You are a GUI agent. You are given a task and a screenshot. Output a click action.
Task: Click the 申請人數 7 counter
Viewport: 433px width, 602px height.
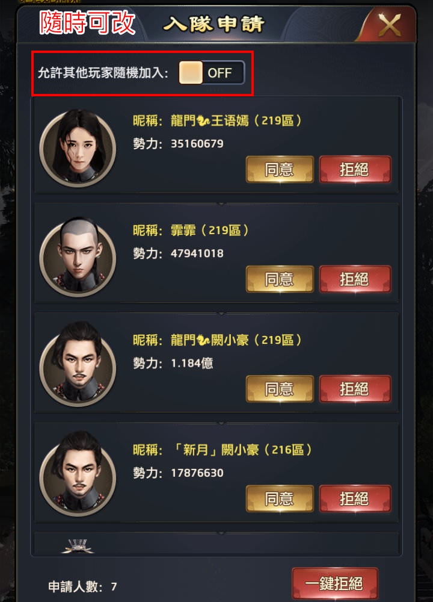(x=82, y=586)
